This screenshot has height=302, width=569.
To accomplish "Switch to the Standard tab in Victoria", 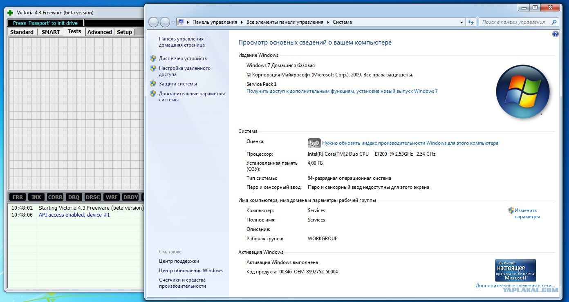I will tap(22, 32).
